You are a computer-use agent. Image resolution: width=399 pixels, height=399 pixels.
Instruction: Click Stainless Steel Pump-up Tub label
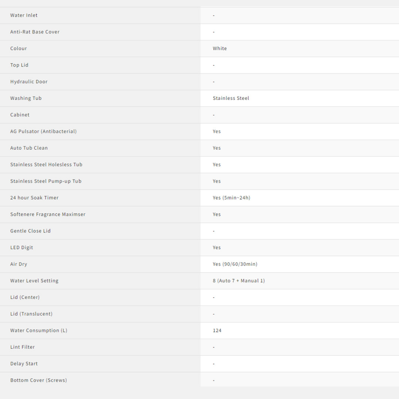pyautogui.click(x=46, y=181)
